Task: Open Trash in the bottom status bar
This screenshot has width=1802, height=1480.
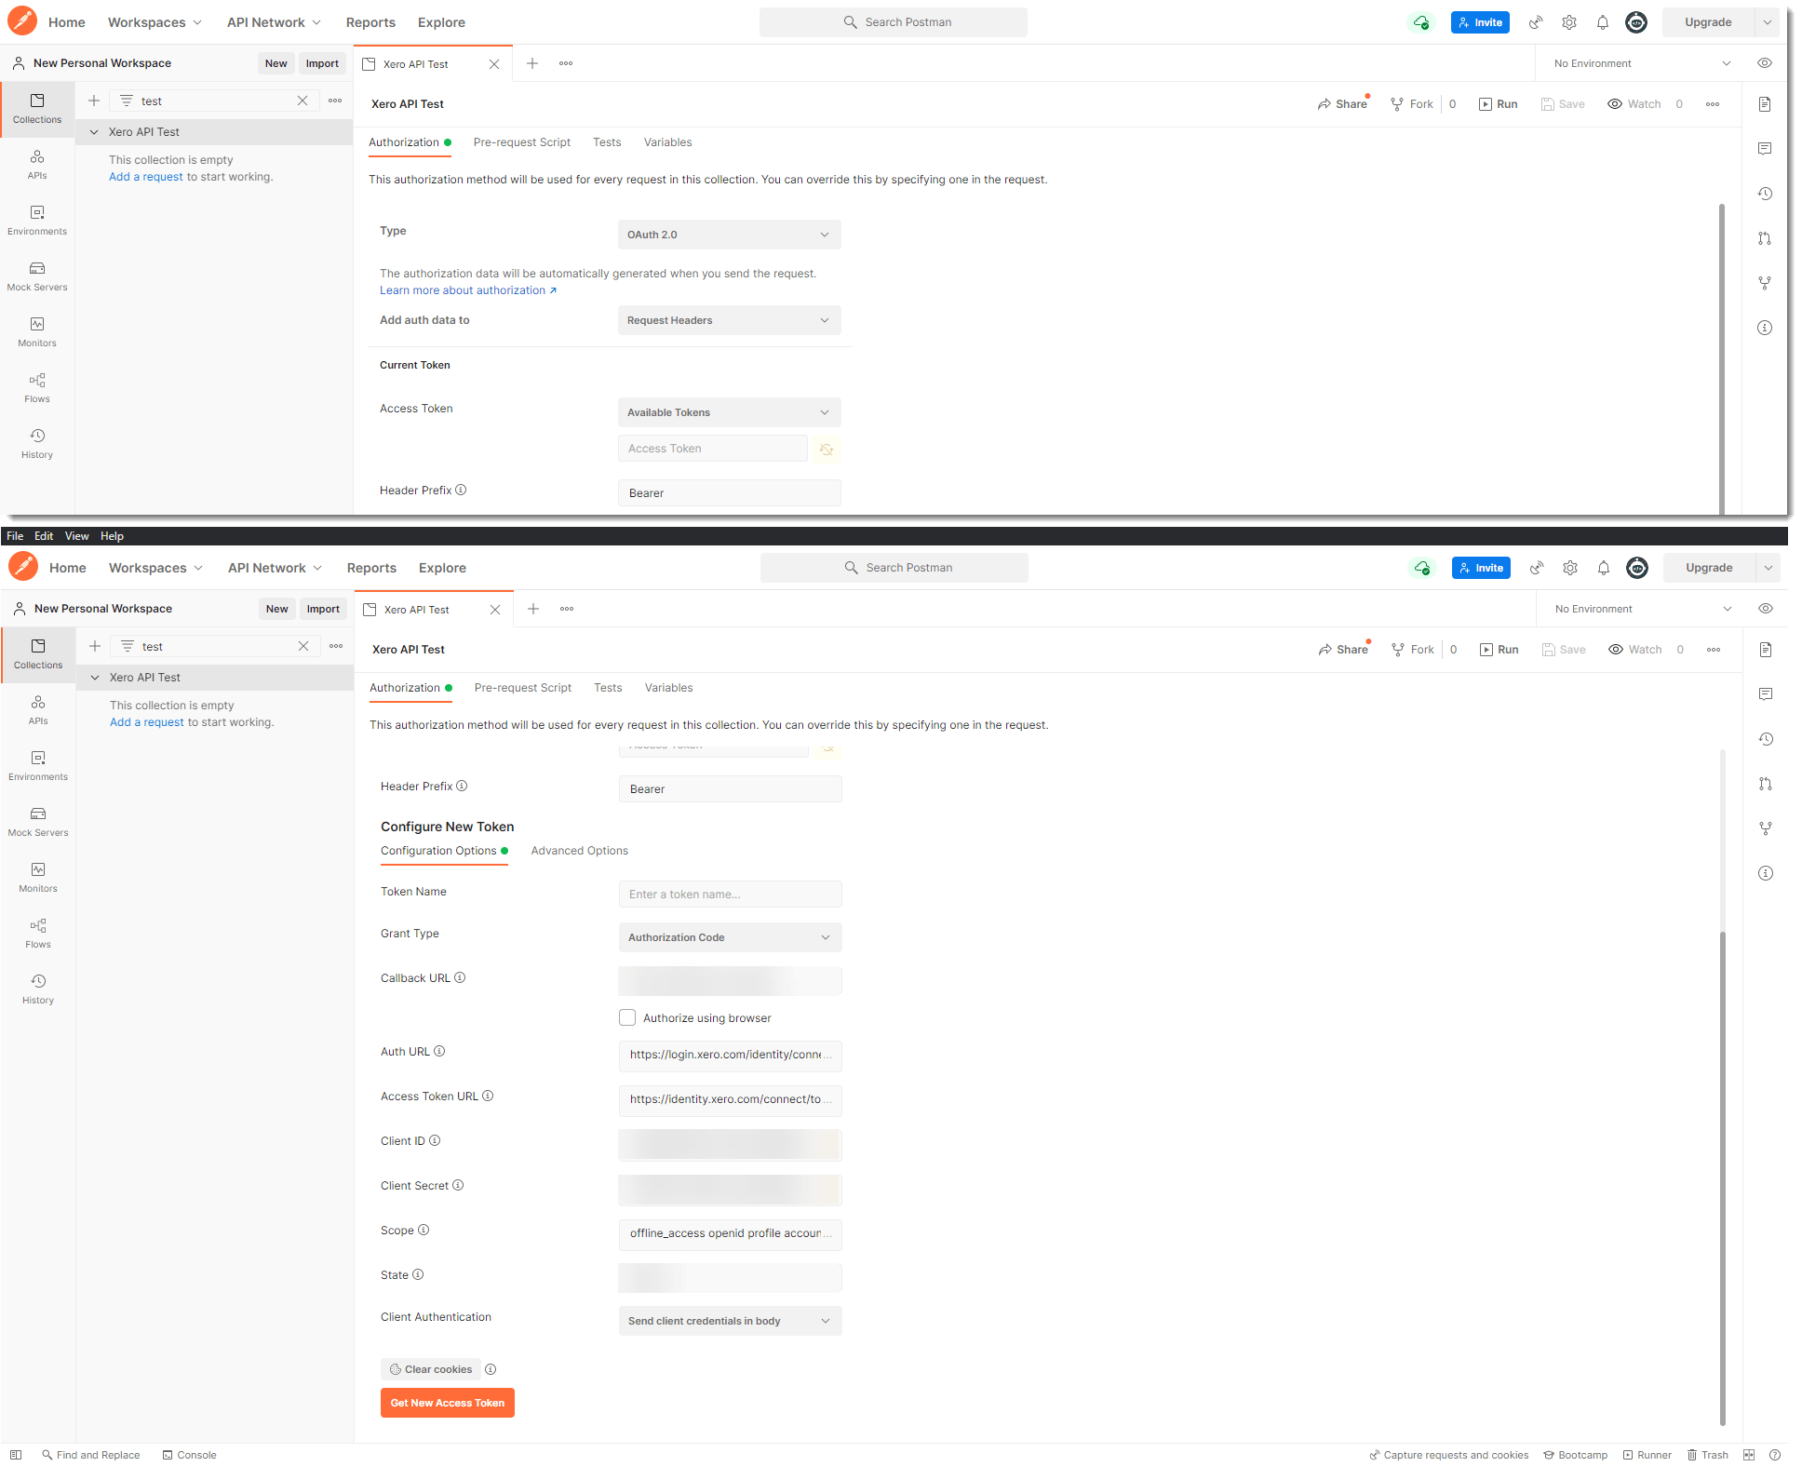Action: 1707,1455
